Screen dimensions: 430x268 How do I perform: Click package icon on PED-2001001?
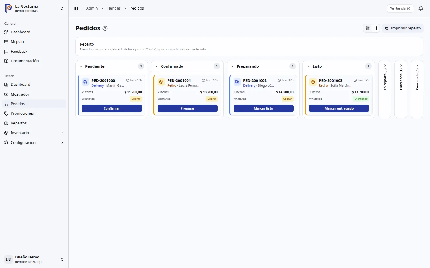click(x=161, y=82)
